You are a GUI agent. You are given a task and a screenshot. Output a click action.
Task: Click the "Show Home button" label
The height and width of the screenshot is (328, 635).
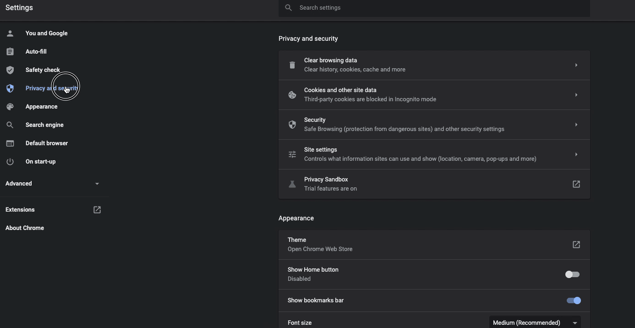313,270
